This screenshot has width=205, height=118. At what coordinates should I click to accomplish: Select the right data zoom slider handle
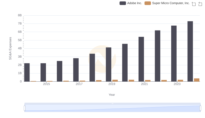click(x=200, y=108)
